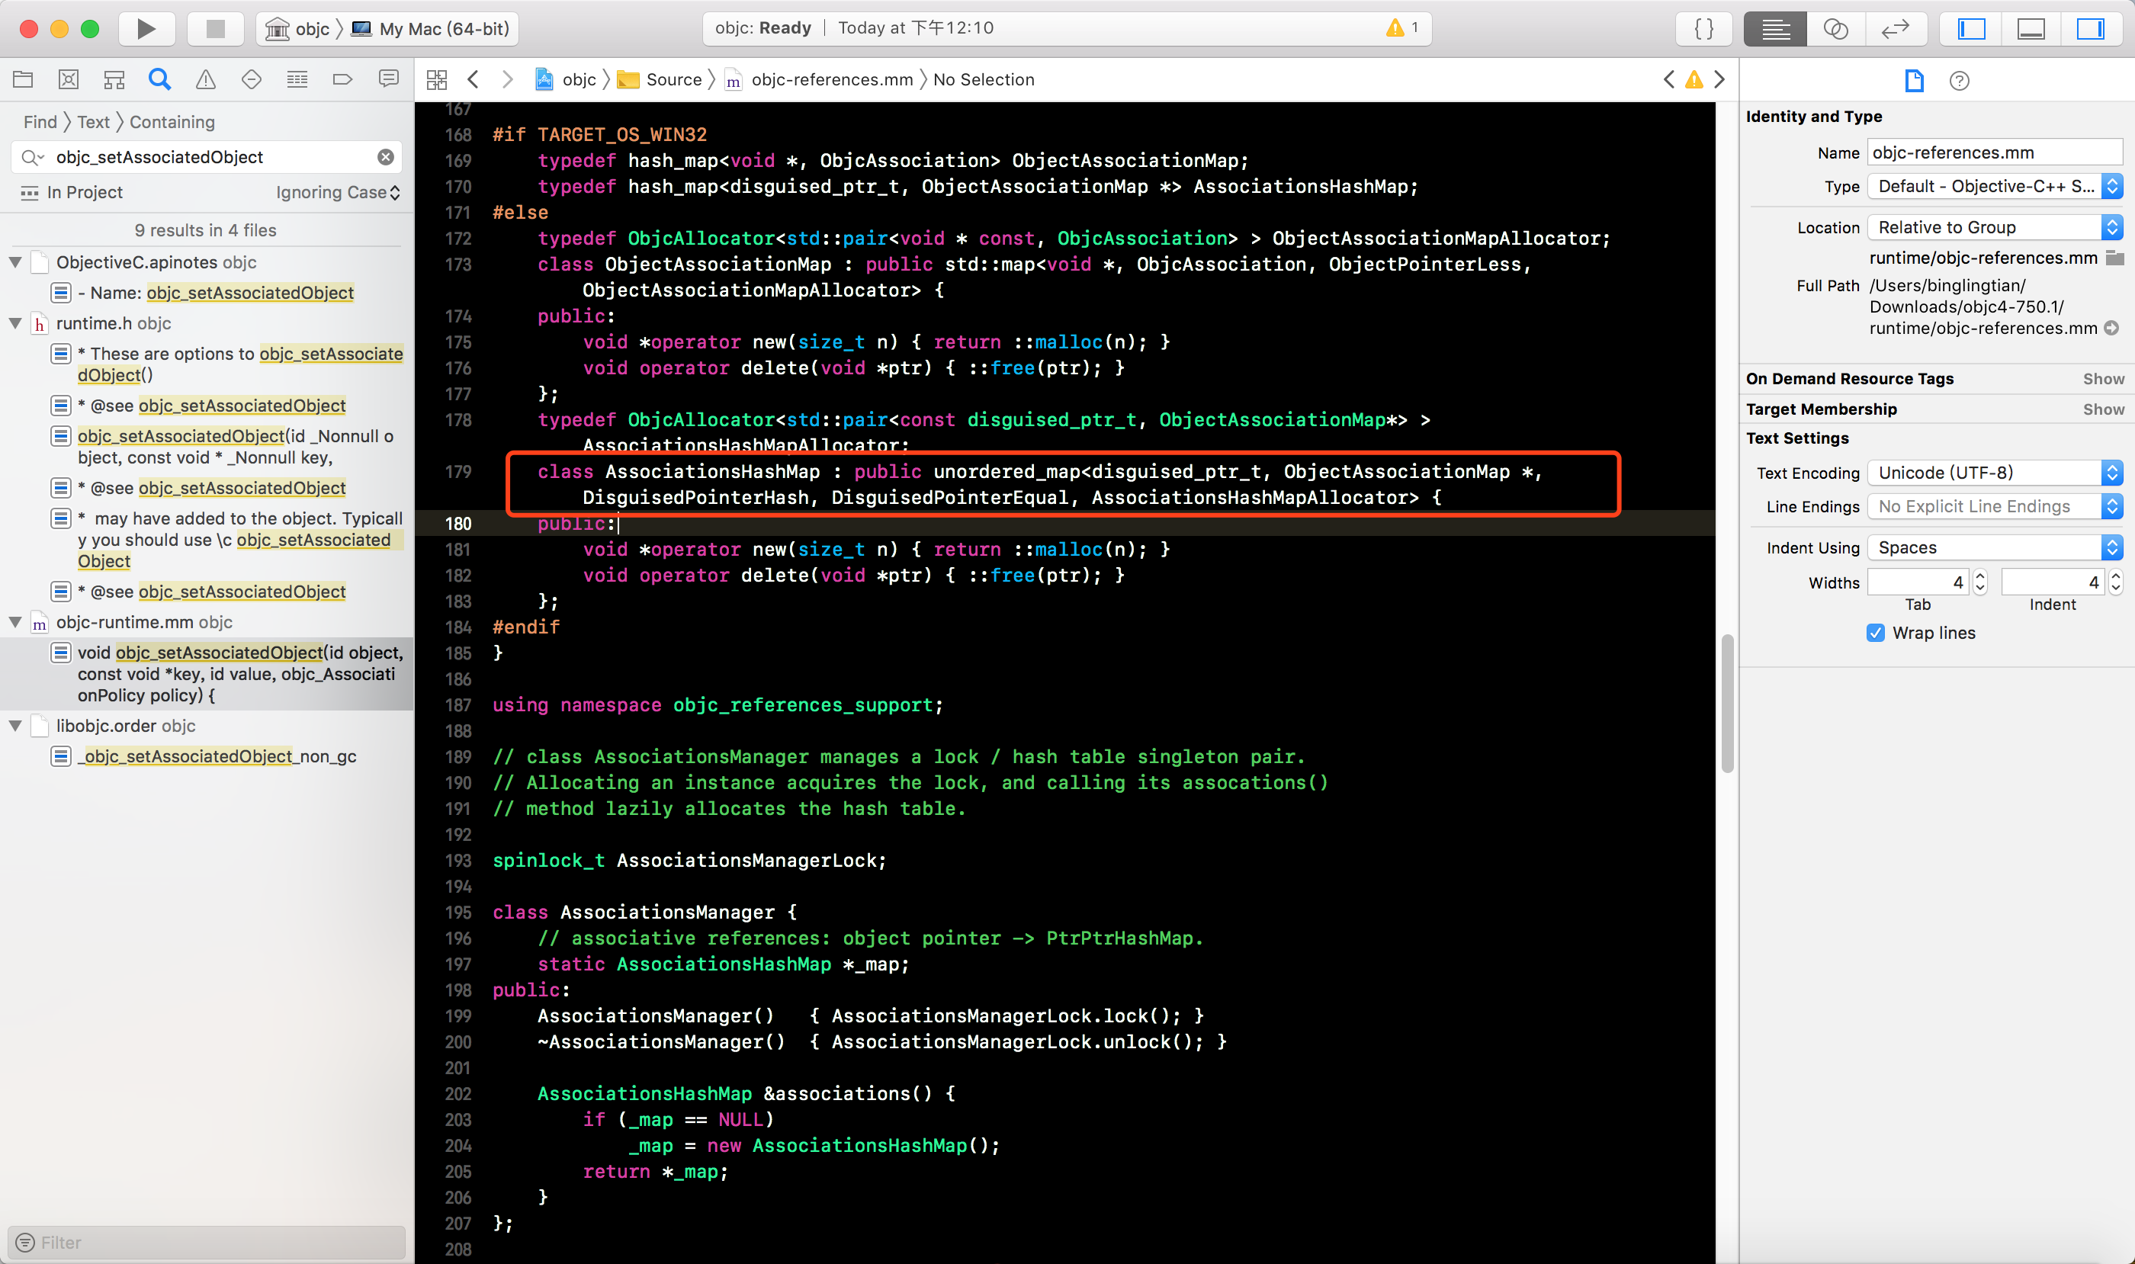Viewport: 2135px width, 1264px height.
Task: Increment the Tab width stepper
Action: (x=1980, y=576)
